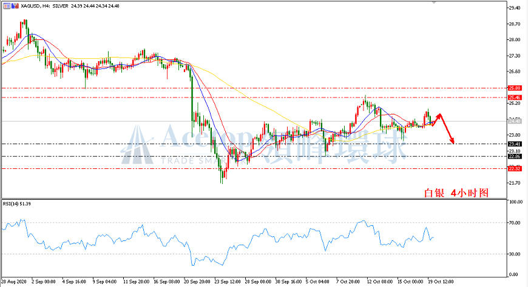Click the XAGUSD, H4 chart title
This screenshot has height=287, width=528.
point(33,6)
